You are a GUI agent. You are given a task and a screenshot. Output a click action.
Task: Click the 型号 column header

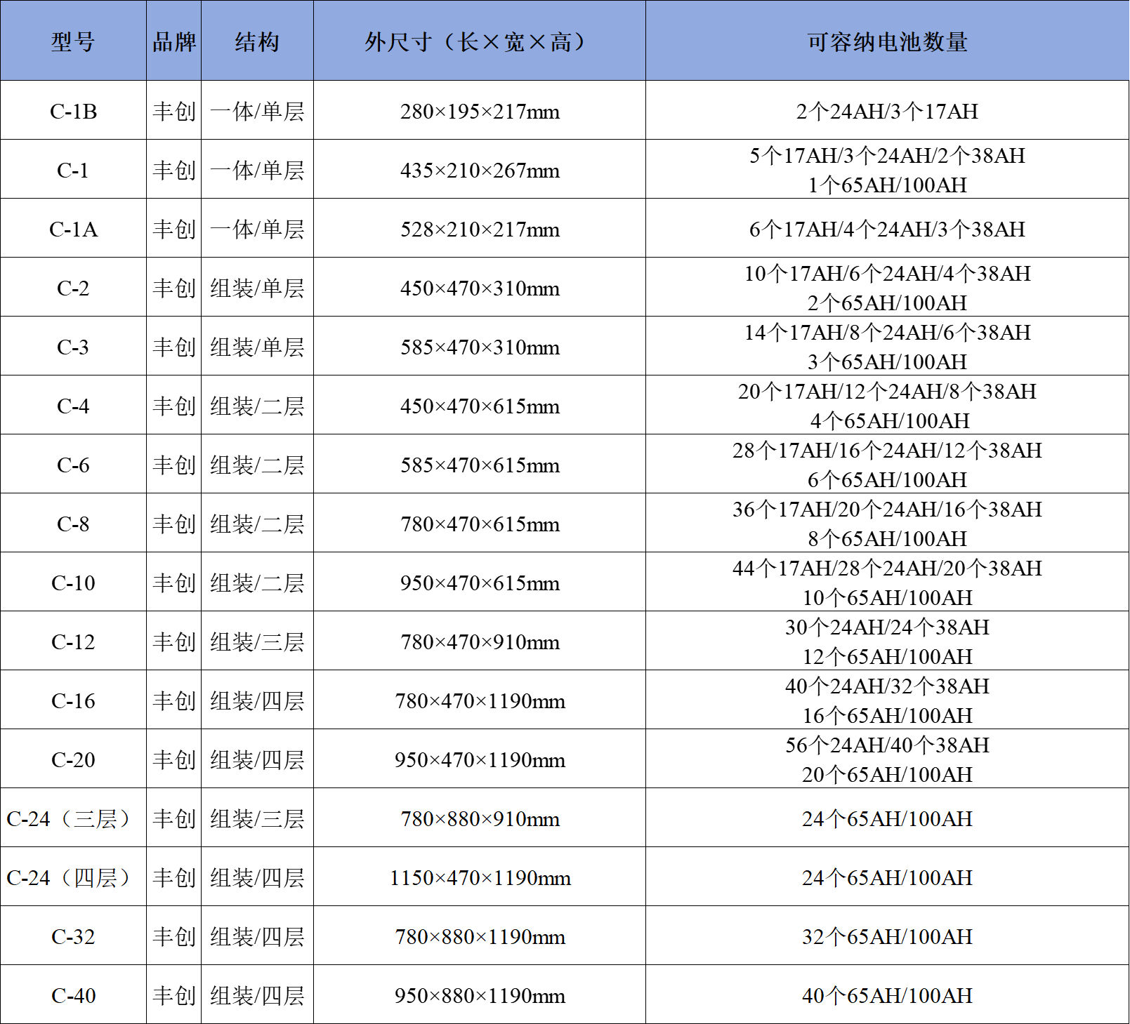coord(73,41)
